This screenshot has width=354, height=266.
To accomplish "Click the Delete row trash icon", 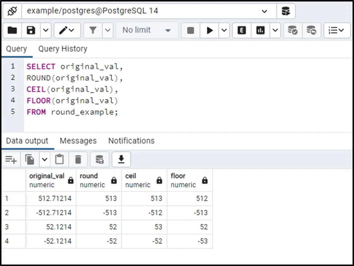I will 78,159.
